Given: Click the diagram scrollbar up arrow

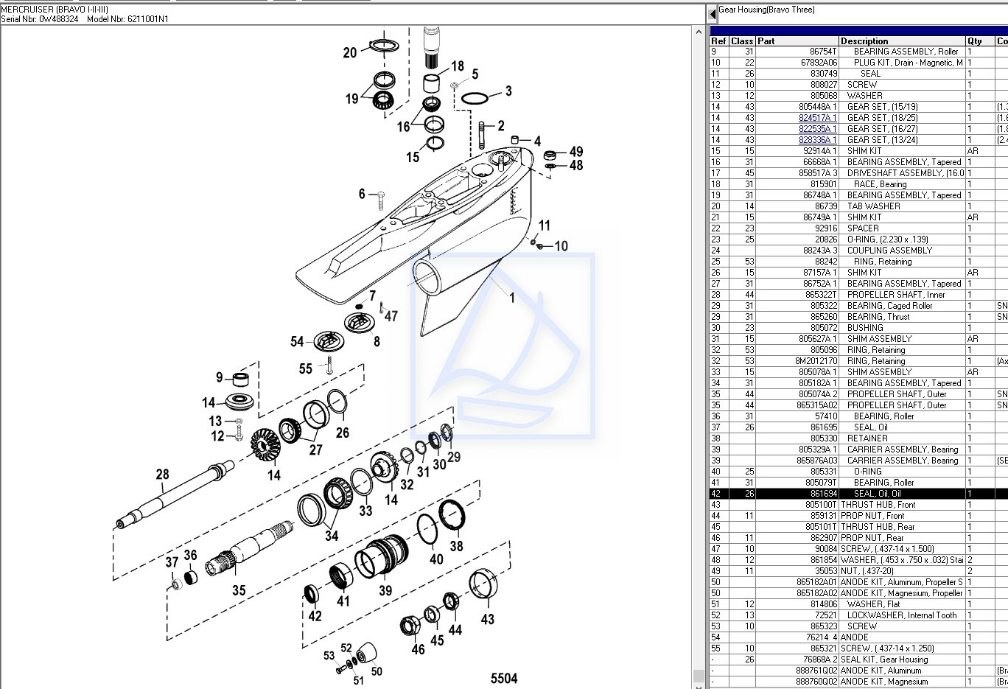Looking at the screenshot, I should 699,32.
